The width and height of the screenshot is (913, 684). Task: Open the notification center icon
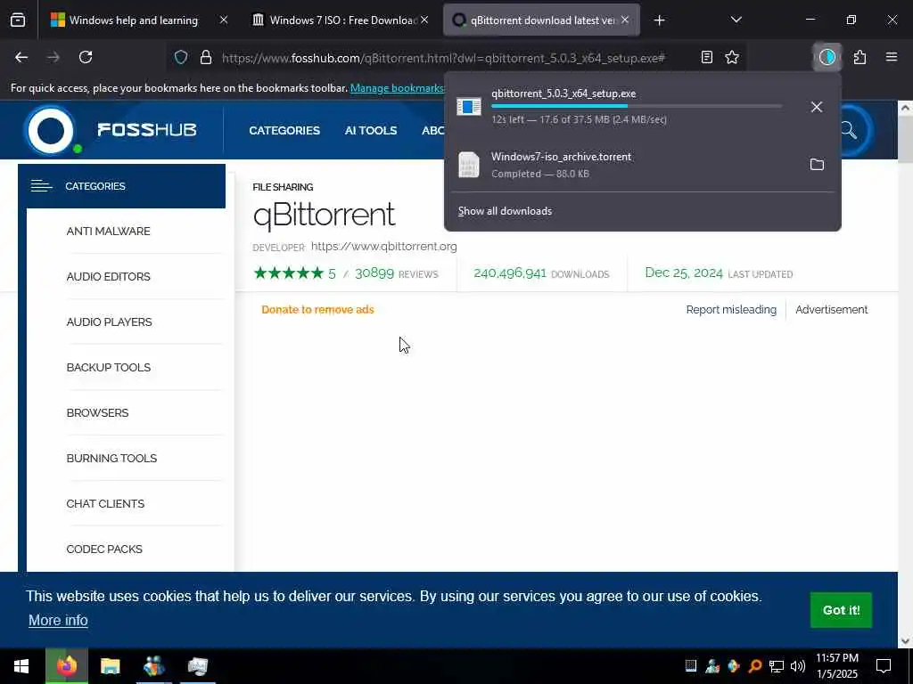coord(884,666)
